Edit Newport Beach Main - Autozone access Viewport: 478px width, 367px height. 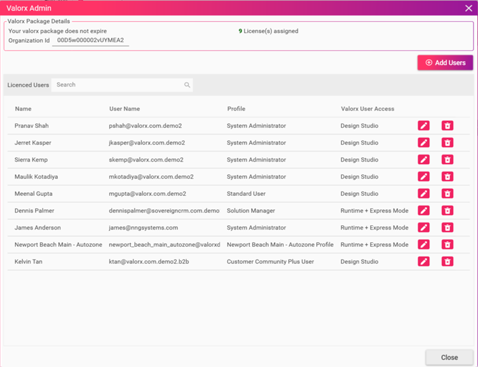tap(423, 244)
